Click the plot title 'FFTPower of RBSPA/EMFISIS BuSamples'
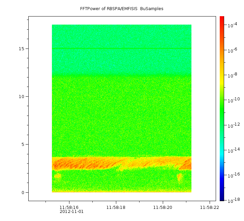This screenshot has height=221, width=244. point(122,9)
